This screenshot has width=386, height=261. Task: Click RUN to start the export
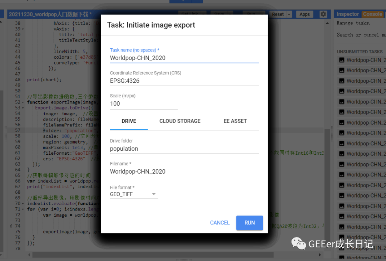click(x=249, y=223)
